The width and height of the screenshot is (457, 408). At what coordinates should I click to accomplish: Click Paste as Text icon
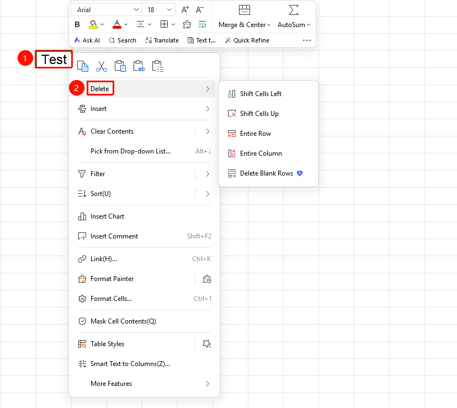139,66
